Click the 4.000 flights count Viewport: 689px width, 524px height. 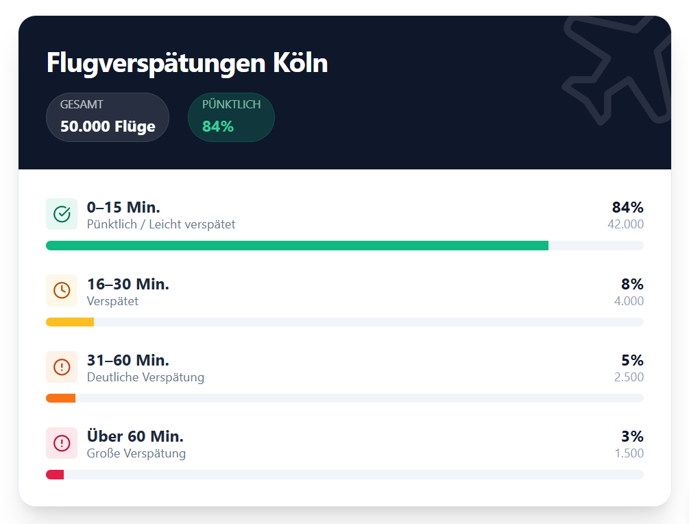629,301
